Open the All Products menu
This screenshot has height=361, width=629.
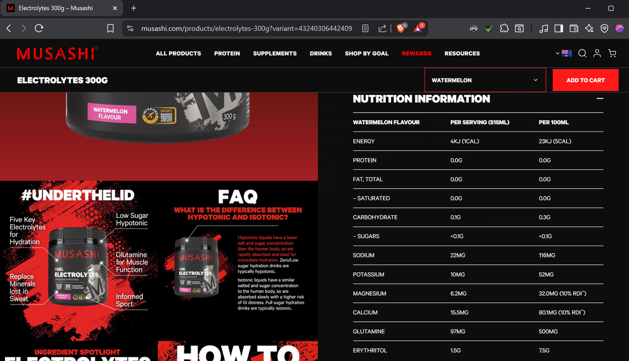coord(178,54)
